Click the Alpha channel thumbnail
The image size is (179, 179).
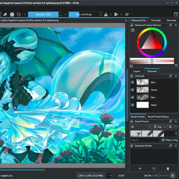(143, 105)
